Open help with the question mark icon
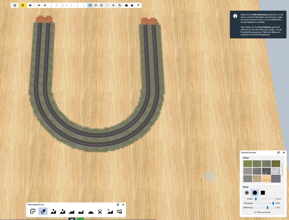This screenshot has width=289, height=220. pyautogui.click(x=138, y=5)
